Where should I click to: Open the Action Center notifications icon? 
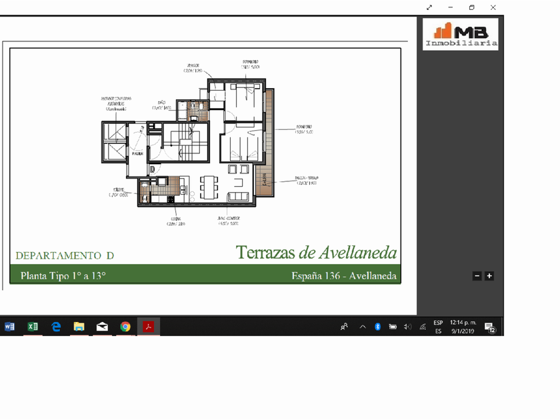[489, 327]
